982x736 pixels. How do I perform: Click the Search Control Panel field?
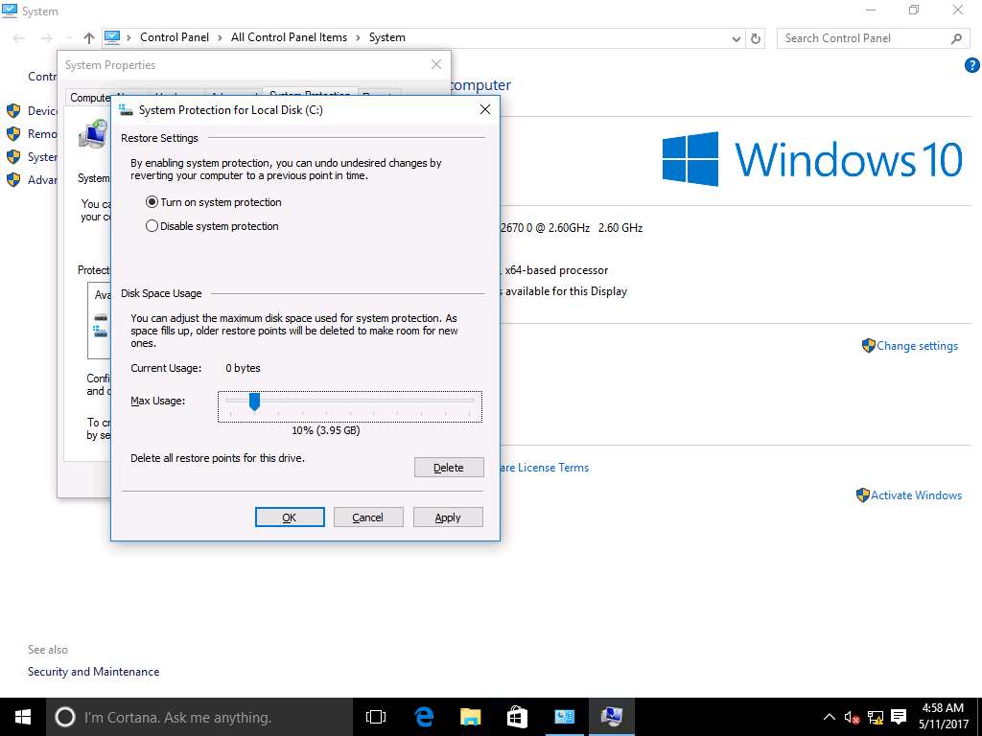click(x=864, y=38)
